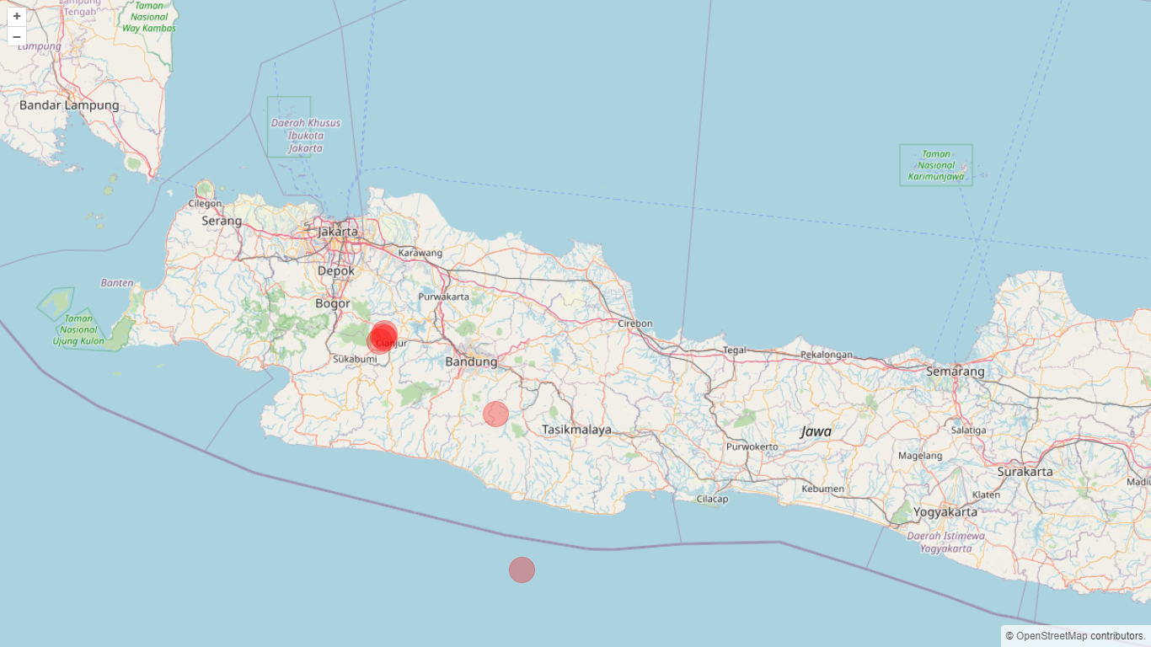Click the Purwakarta town label
This screenshot has width=1151, height=647.
pyautogui.click(x=444, y=297)
